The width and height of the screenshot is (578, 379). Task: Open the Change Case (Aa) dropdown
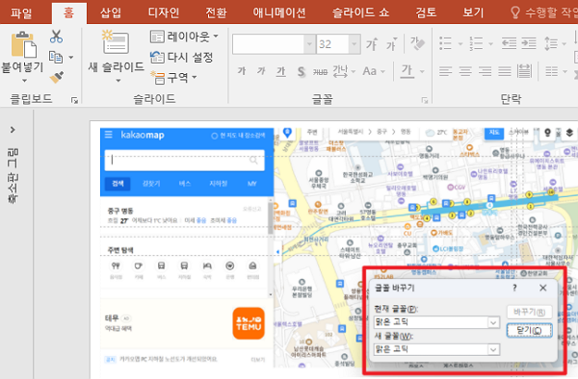point(374,71)
